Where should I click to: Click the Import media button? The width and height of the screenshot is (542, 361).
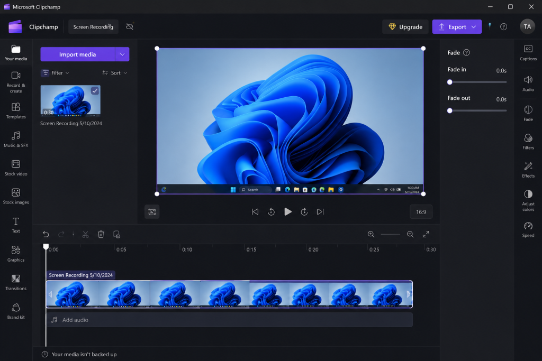click(77, 54)
